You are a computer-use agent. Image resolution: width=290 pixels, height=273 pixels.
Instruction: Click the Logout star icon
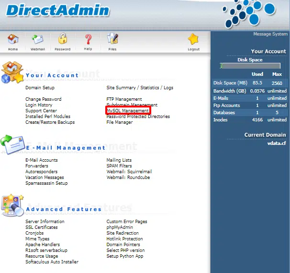pos(193,39)
